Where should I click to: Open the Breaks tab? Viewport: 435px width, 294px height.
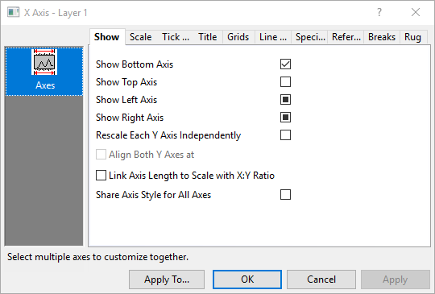coord(382,37)
